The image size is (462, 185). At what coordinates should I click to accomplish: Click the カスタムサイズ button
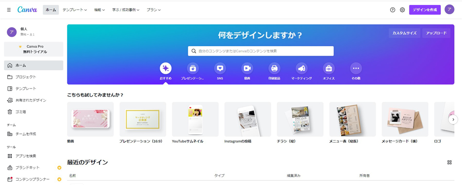point(404,33)
